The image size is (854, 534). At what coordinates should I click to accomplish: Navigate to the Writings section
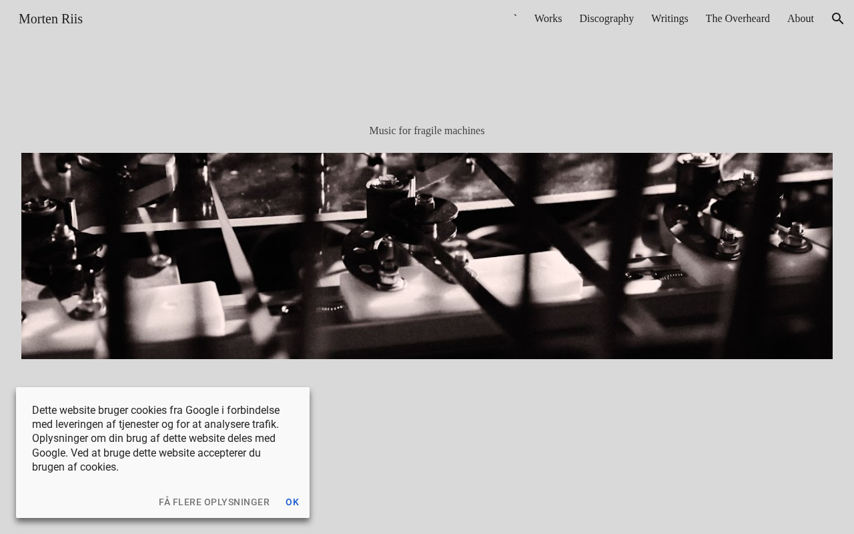point(669,19)
